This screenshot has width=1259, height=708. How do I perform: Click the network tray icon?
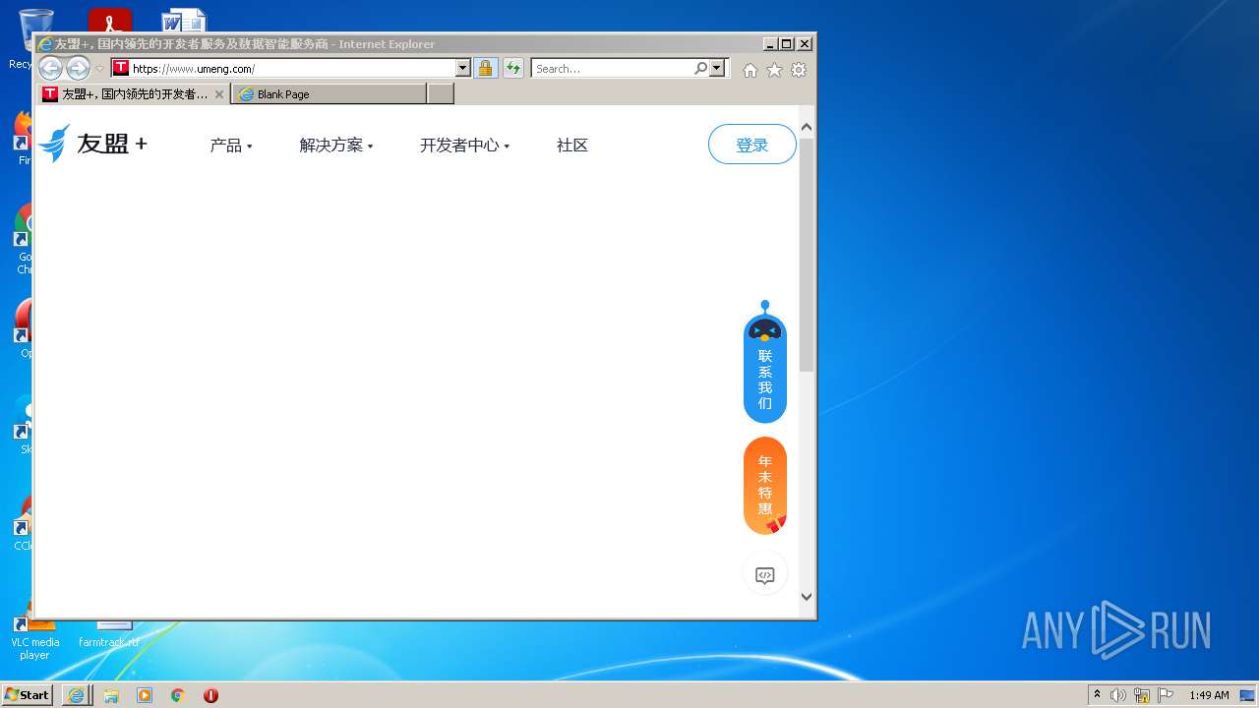1142,695
